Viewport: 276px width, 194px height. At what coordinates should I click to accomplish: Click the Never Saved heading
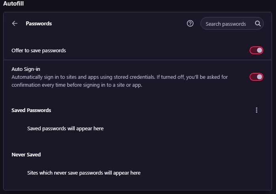pos(26,155)
